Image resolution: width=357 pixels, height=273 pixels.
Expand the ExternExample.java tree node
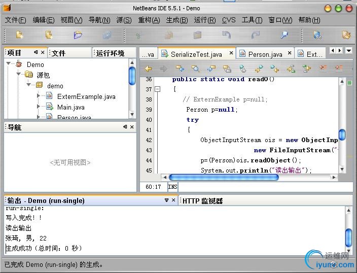(x=39, y=96)
